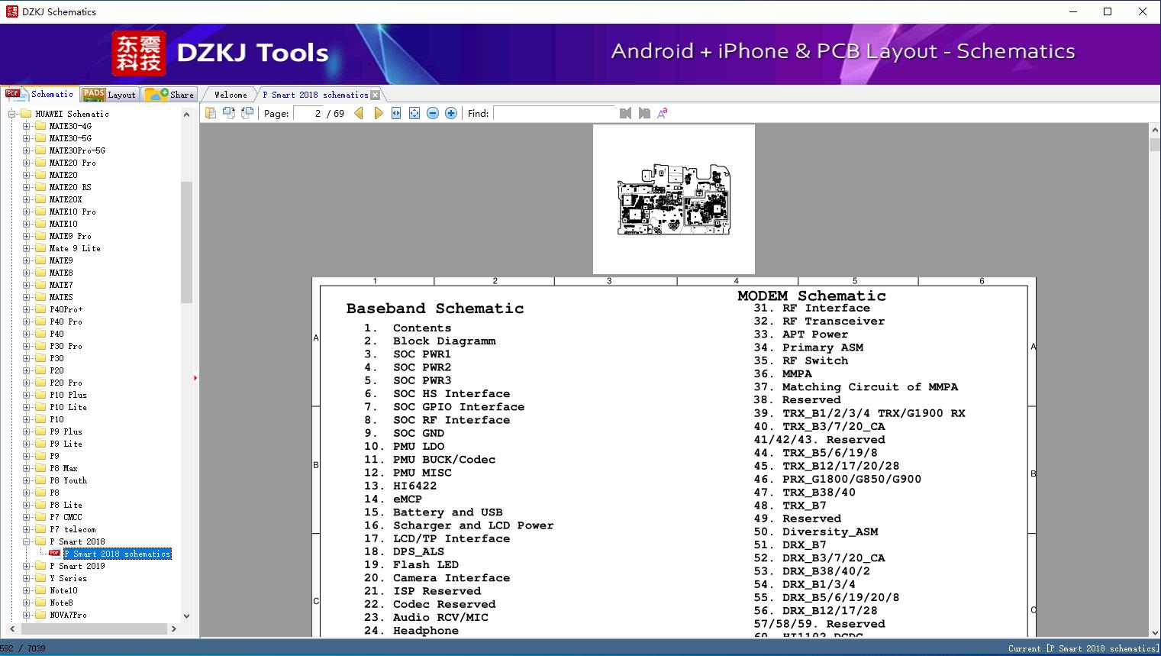The image size is (1161, 656).
Task: Select P Smart 2018 schematics file in tree
Action: [x=118, y=554]
